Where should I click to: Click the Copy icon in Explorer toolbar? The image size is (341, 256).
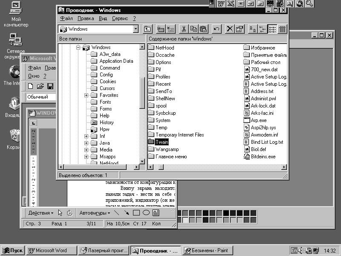(194, 29)
